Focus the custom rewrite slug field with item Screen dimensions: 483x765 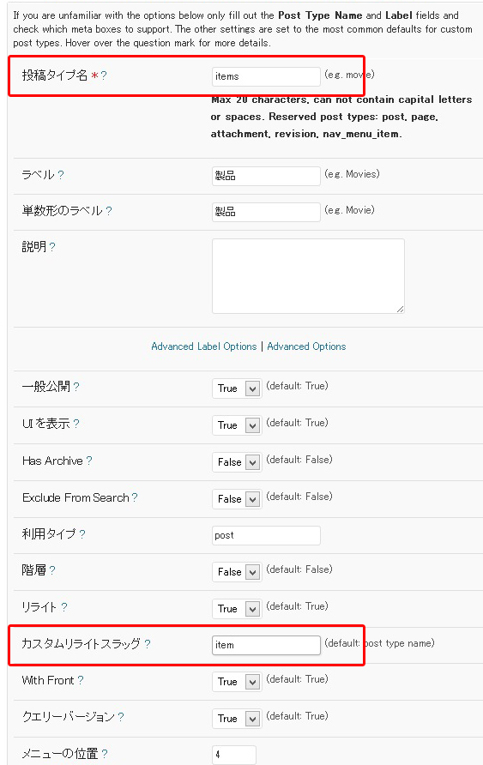pyautogui.click(x=266, y=645)
